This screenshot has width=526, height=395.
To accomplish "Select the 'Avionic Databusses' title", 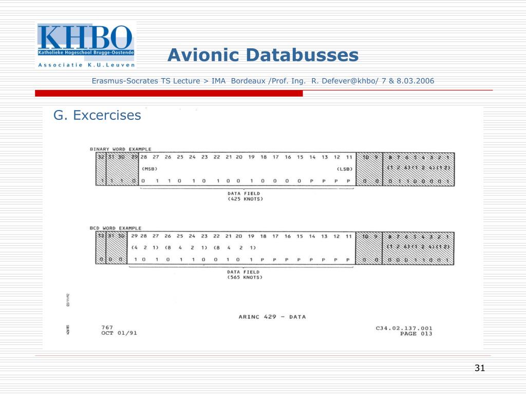I will click(x=263, y=55).
